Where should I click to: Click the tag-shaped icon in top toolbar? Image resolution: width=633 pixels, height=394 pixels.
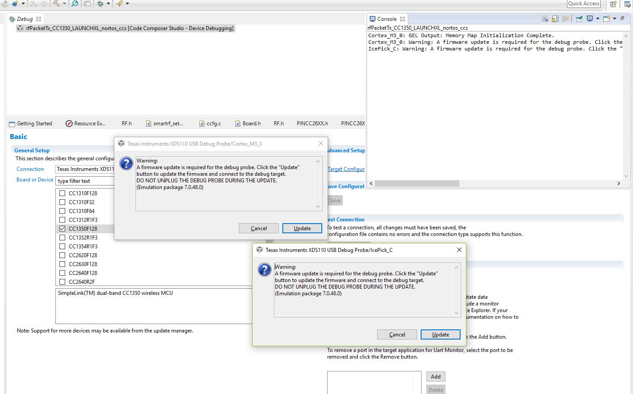pyautogui.click(x=87, y=3)
